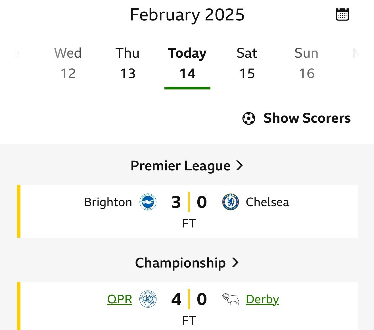374x330 pixels.
Task: Click the Derby ram crest
Action: tap(230, 299)
